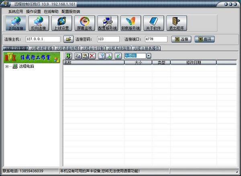Click the 反向连接 toolbar icon

(39, 24)
